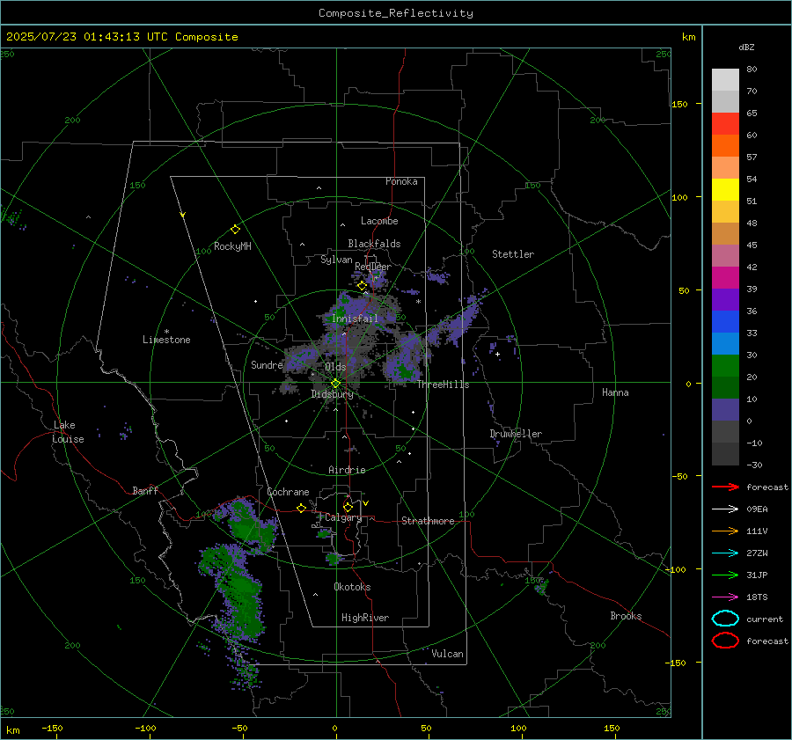The image size is (792, 740).
Task: Click the asterisk marker above Limestone
Action: coord(166,332)
